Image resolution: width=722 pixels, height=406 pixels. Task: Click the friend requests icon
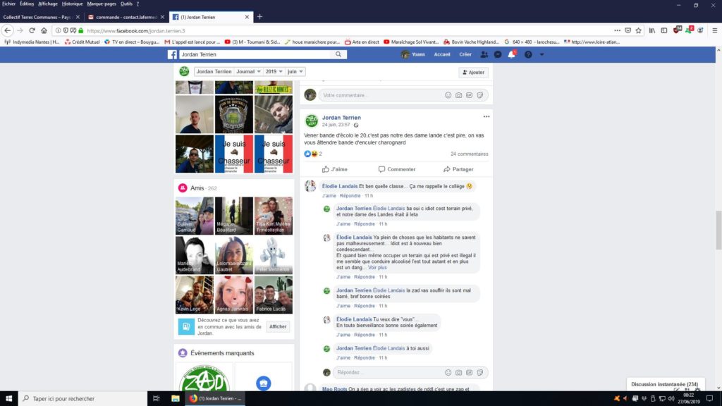[484, 54]
